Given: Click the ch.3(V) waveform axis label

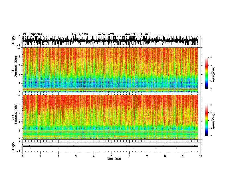Looking at the screenshot, I should (14, 147).
